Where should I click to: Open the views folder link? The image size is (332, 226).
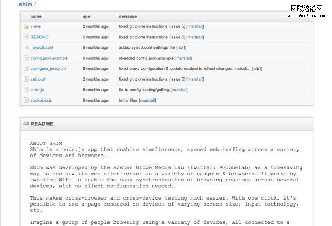36,26
